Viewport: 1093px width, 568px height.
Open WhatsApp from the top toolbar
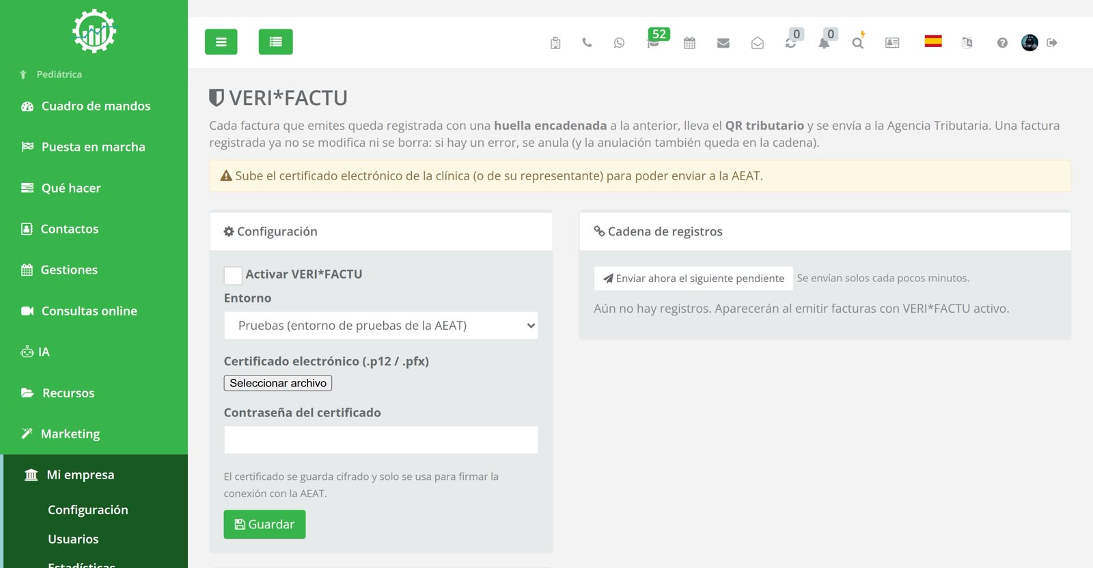click(619, 42)
